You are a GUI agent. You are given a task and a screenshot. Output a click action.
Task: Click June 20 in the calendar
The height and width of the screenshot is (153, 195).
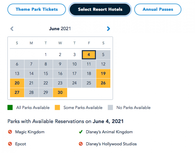pos(17,83)
